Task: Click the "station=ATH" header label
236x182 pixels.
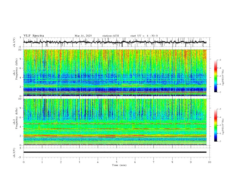Action: (x=111, y=36)
